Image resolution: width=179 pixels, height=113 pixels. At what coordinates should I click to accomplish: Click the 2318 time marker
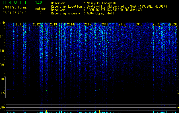[139, 24]
